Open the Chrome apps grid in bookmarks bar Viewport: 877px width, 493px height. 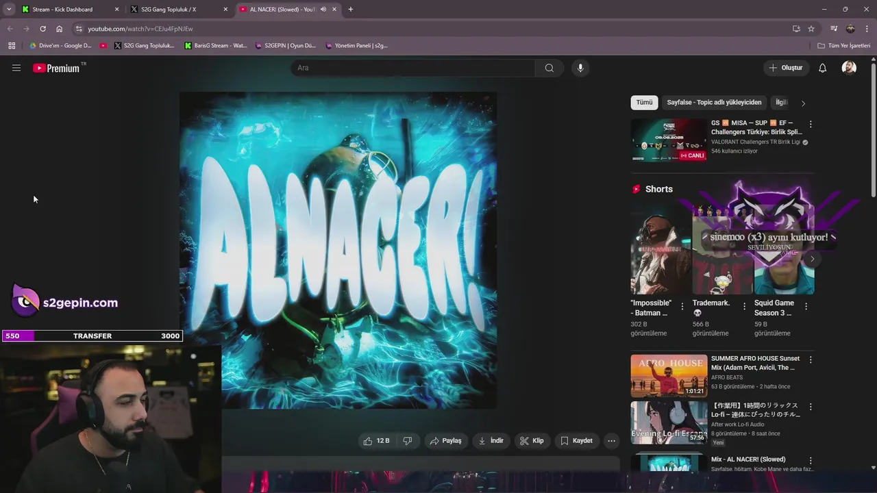12,46
